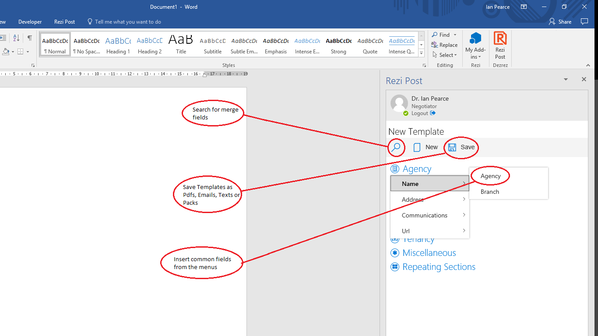Image resolution: width=598 pixels, height=336 pixels.
Task: Open the Borders dropdown arrow
Action: (28, 52)
